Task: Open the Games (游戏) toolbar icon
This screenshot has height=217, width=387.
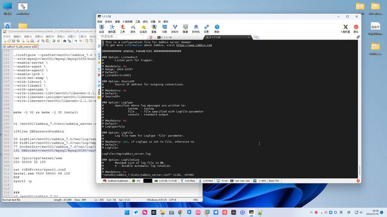Action: click(x=133, y=29)
